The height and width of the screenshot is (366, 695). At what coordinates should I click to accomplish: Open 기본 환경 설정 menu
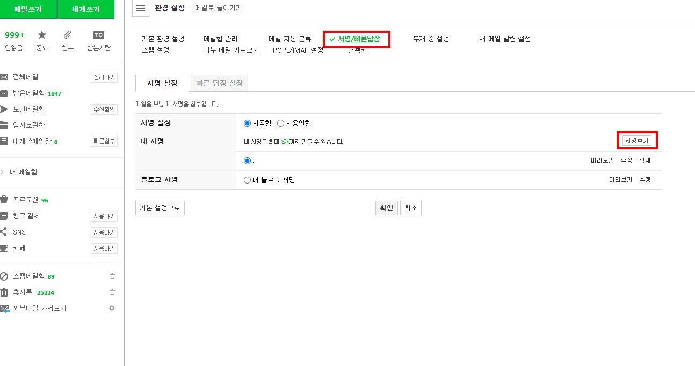pos(163,39)
